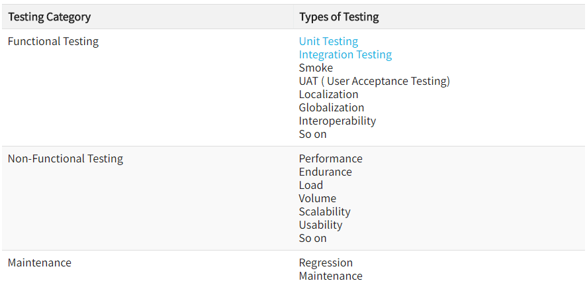Click the Non-Functional Testing category cell
This screenshot has height=291, width=587.
[65, 158]
